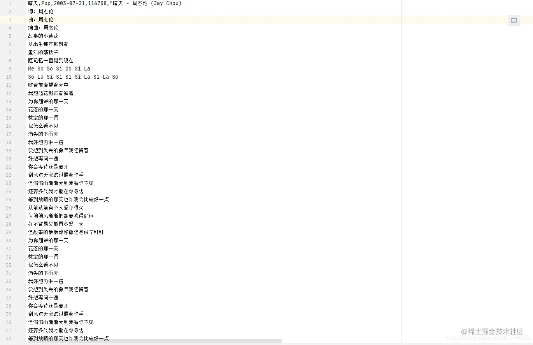Open the table view icon

(514, 20)
